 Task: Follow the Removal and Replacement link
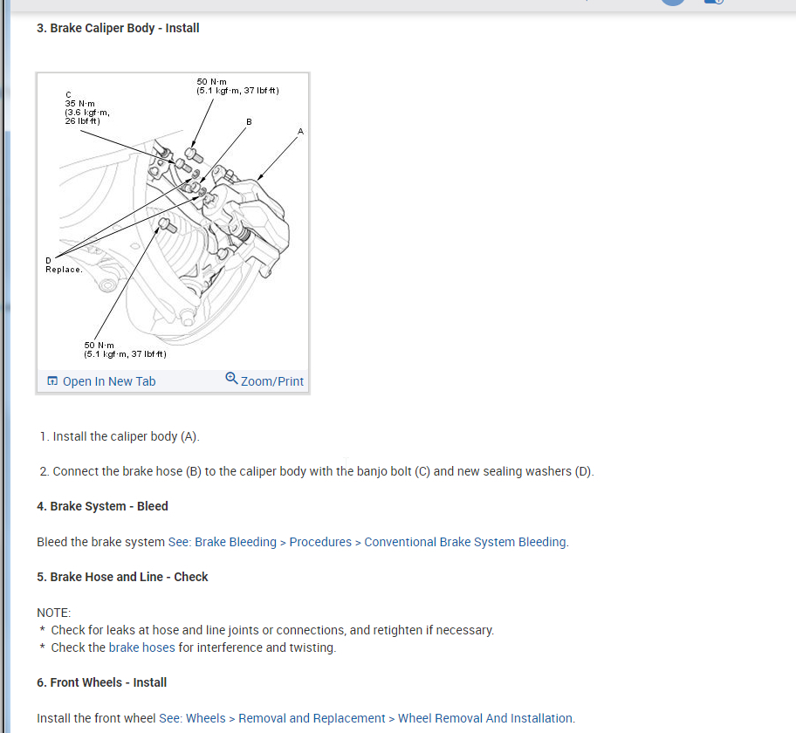(x=312, y=718)
